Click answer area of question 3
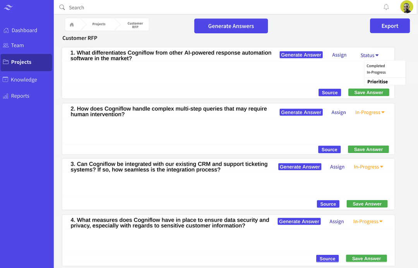This screenshot has width=418, height=268. [x=228, y=184]
